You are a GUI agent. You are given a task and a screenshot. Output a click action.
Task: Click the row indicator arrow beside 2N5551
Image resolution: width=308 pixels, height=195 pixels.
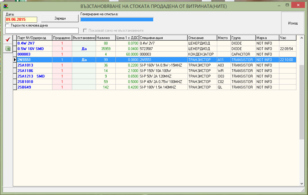[15, 60]
